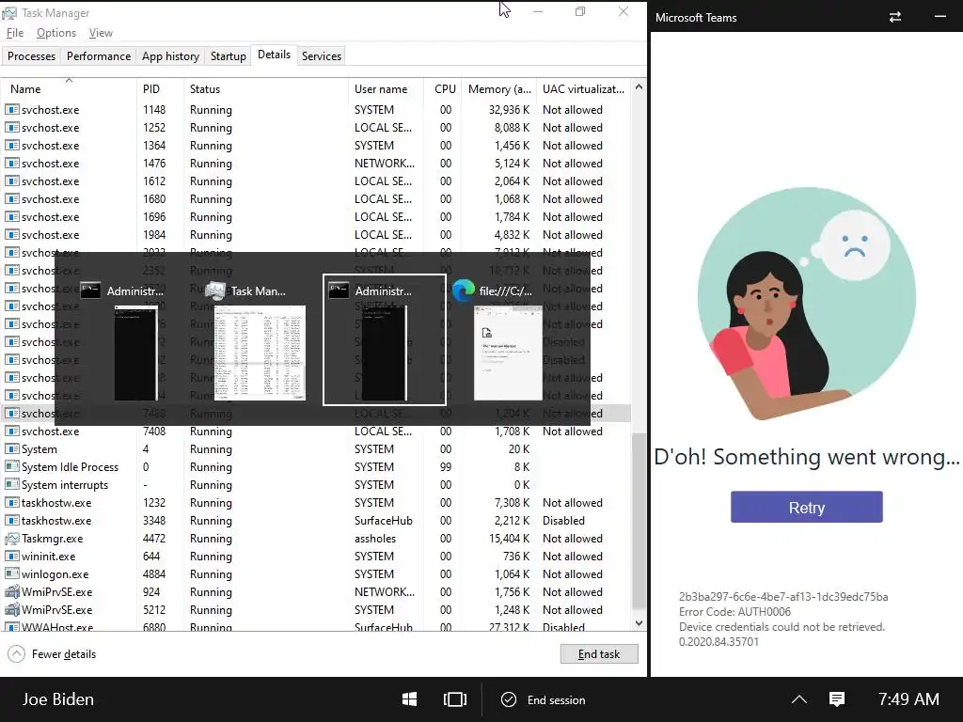
Task: Open the Windows Start button in taskbar
Action: coord(410,699)
